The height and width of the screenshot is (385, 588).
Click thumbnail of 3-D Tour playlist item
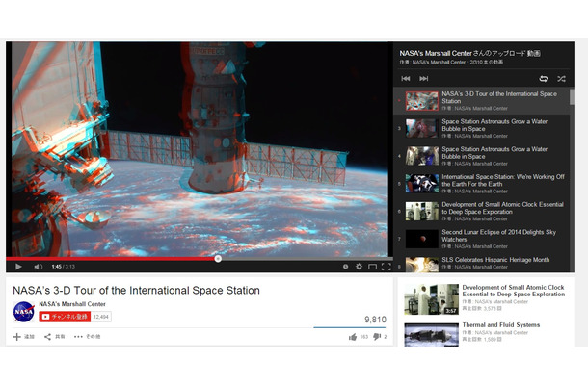[422, 101]
